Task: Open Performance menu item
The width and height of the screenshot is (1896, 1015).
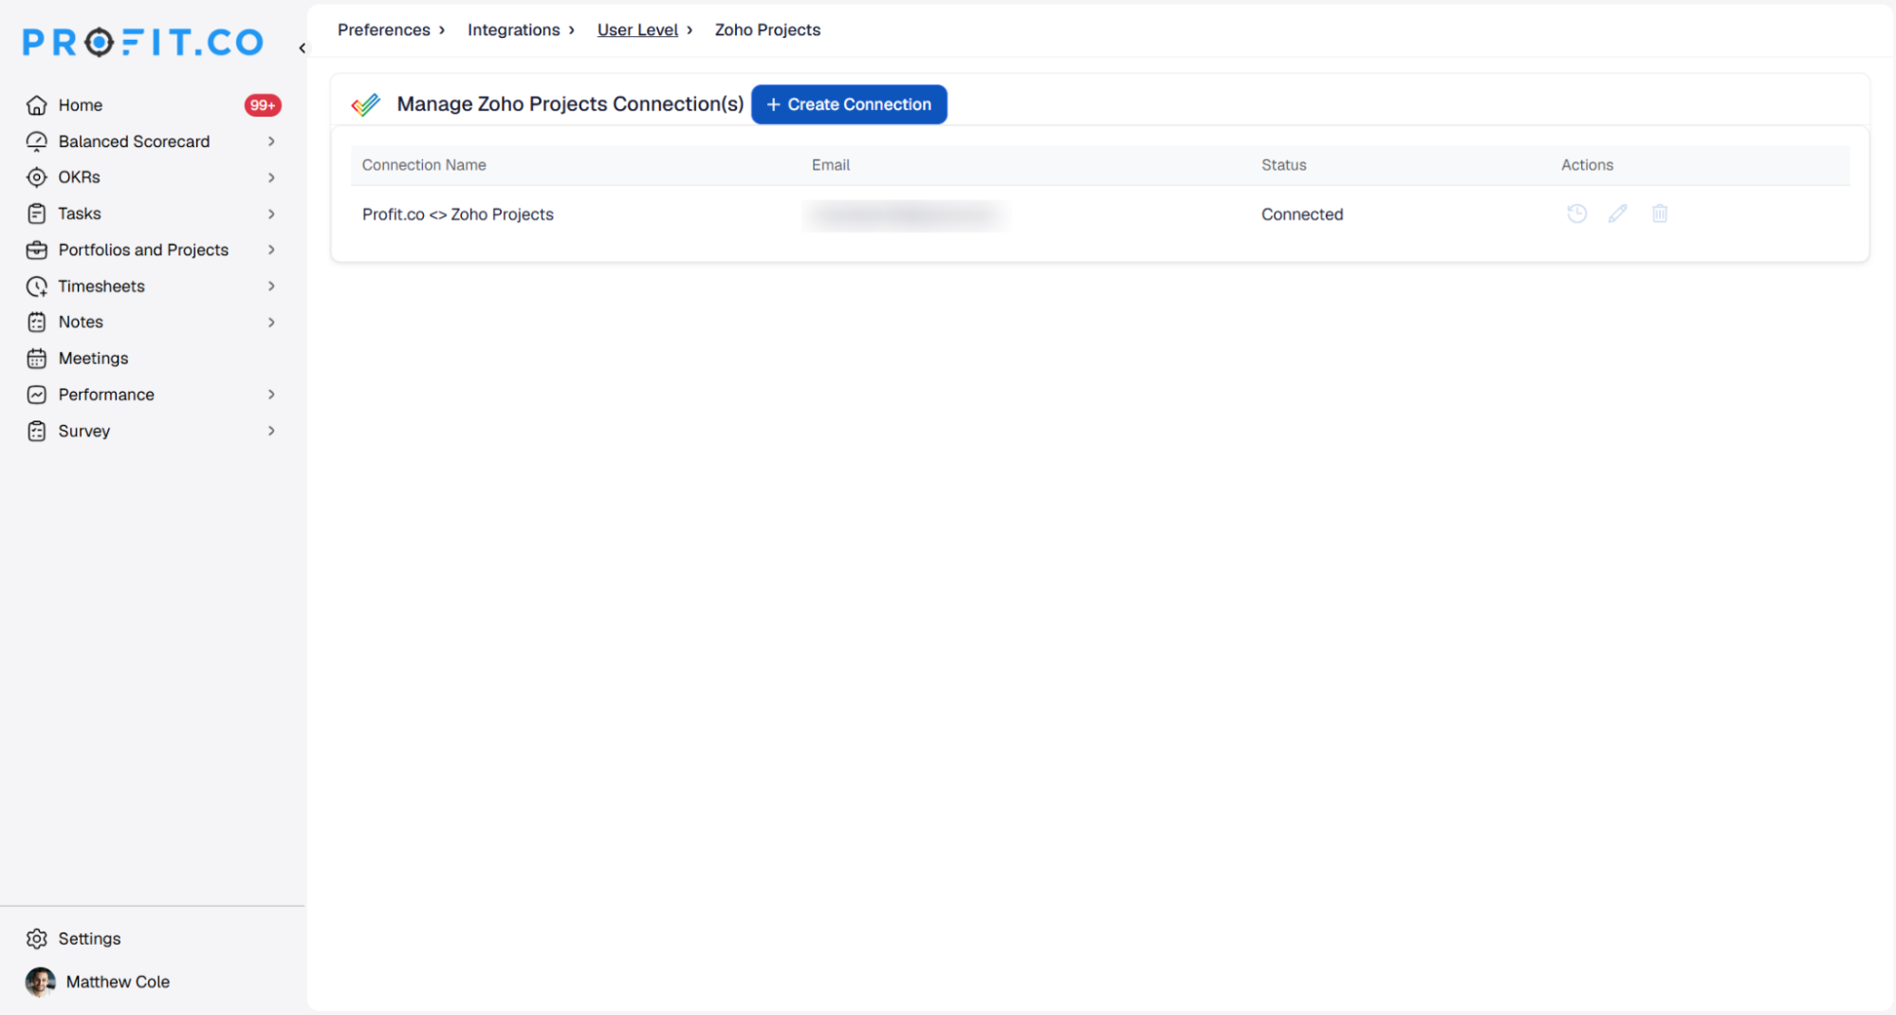Action: (x=106, y=395)
